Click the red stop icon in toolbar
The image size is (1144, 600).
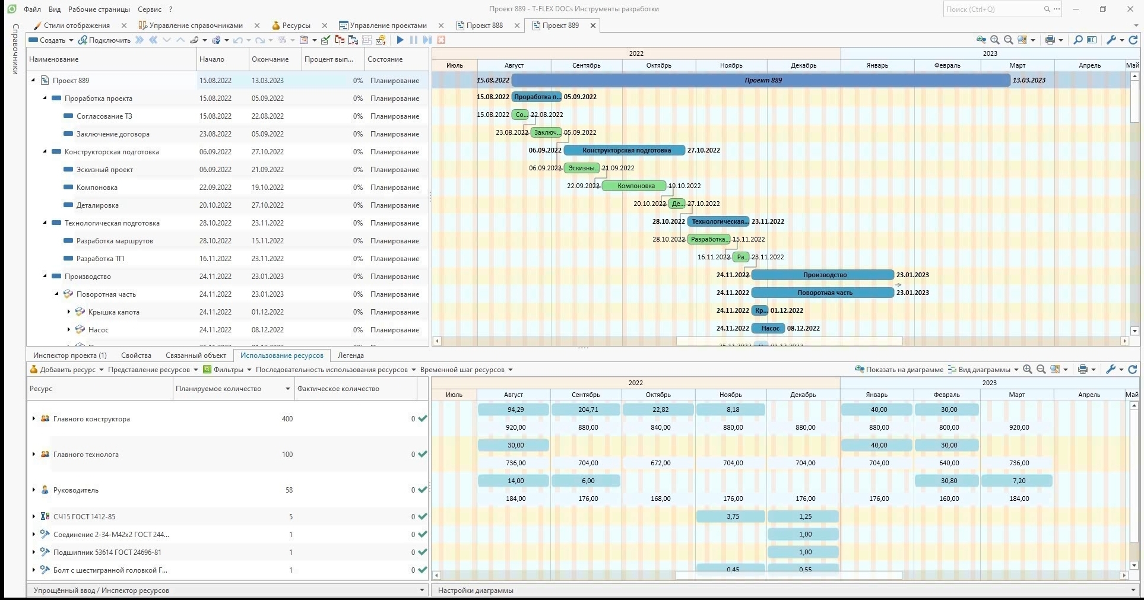point(441,40)
